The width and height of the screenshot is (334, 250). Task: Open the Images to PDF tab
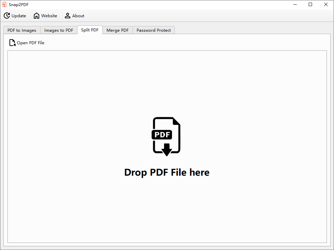tap(58, 30)
